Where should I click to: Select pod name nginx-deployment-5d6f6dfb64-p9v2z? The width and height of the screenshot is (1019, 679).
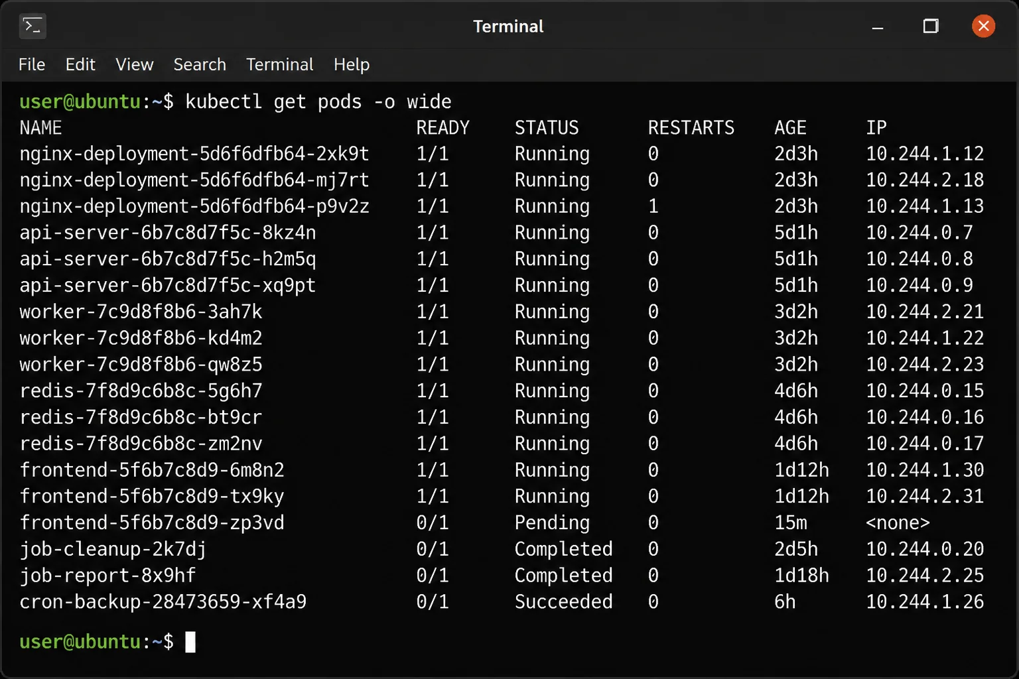194,207
